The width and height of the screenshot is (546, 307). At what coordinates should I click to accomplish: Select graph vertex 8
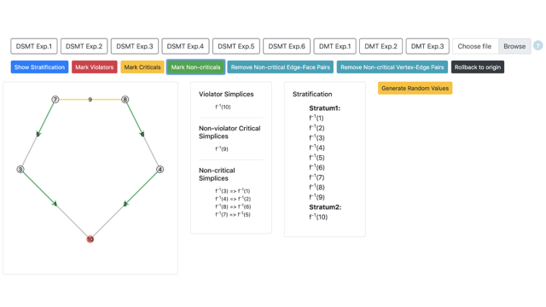pyautogui.click(x=125, y=100)
